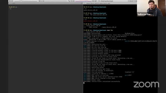Click the 10:15:14 prompt line
The height and width of the screenshot is (93, 166).
[95, 7]
